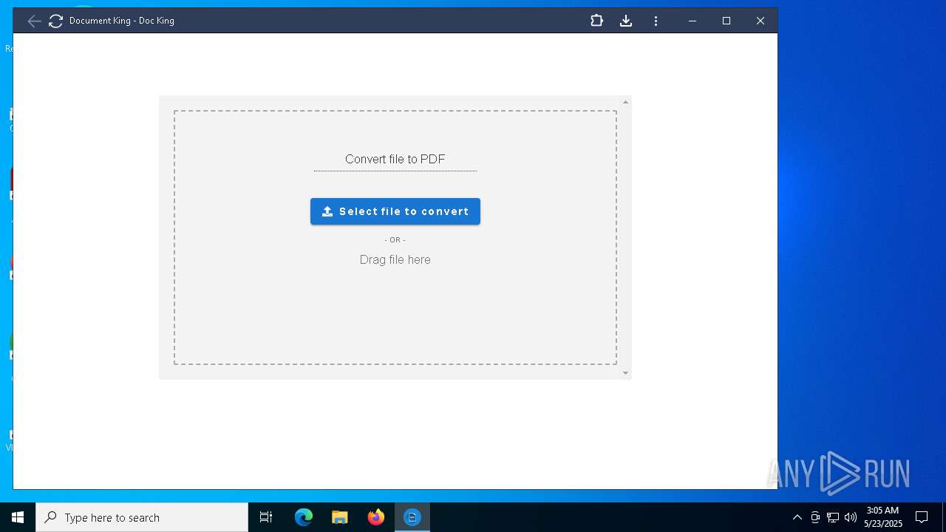Click the panel scrollbar down arrow
Viewport: 946px width, 532px height.
[625, 373]
